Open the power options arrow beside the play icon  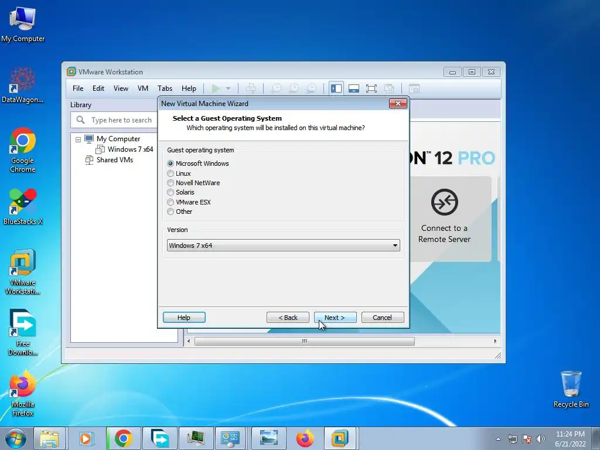pos(228,88)
